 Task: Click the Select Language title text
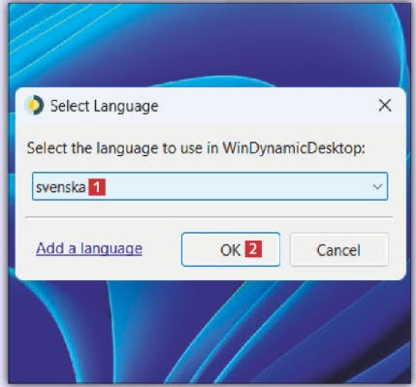click(105, 106)
